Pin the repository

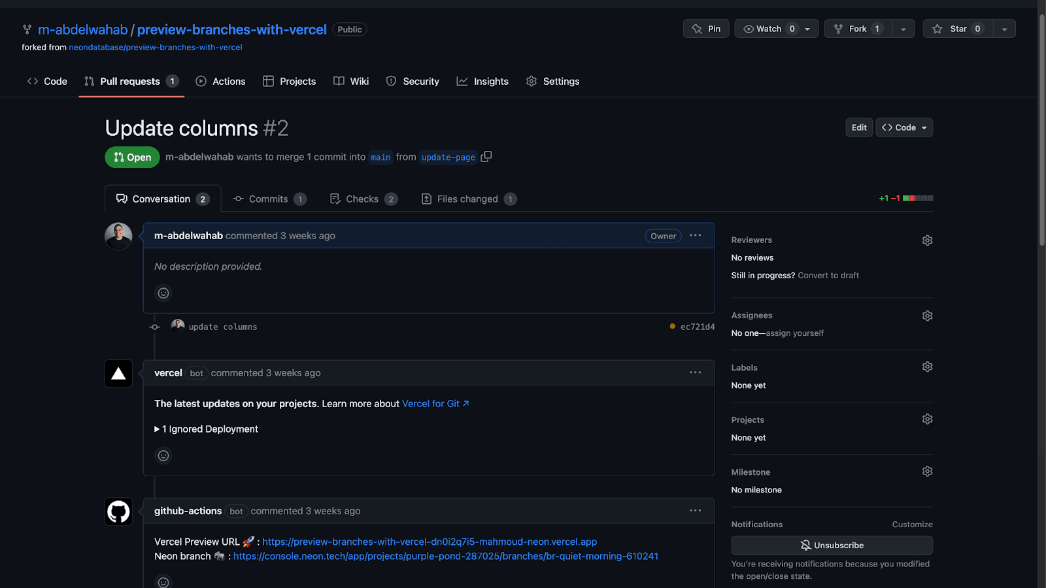click(706, 29)
